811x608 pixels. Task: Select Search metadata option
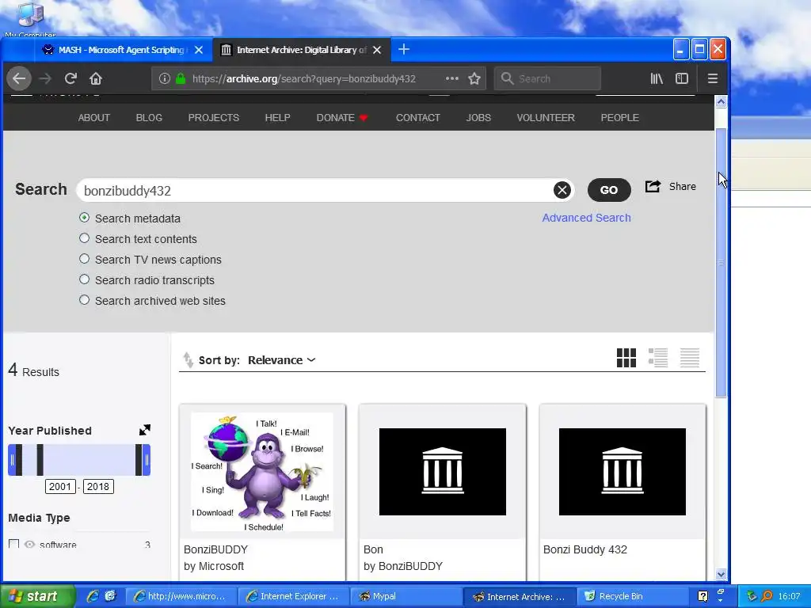click(x=84, y=218)
